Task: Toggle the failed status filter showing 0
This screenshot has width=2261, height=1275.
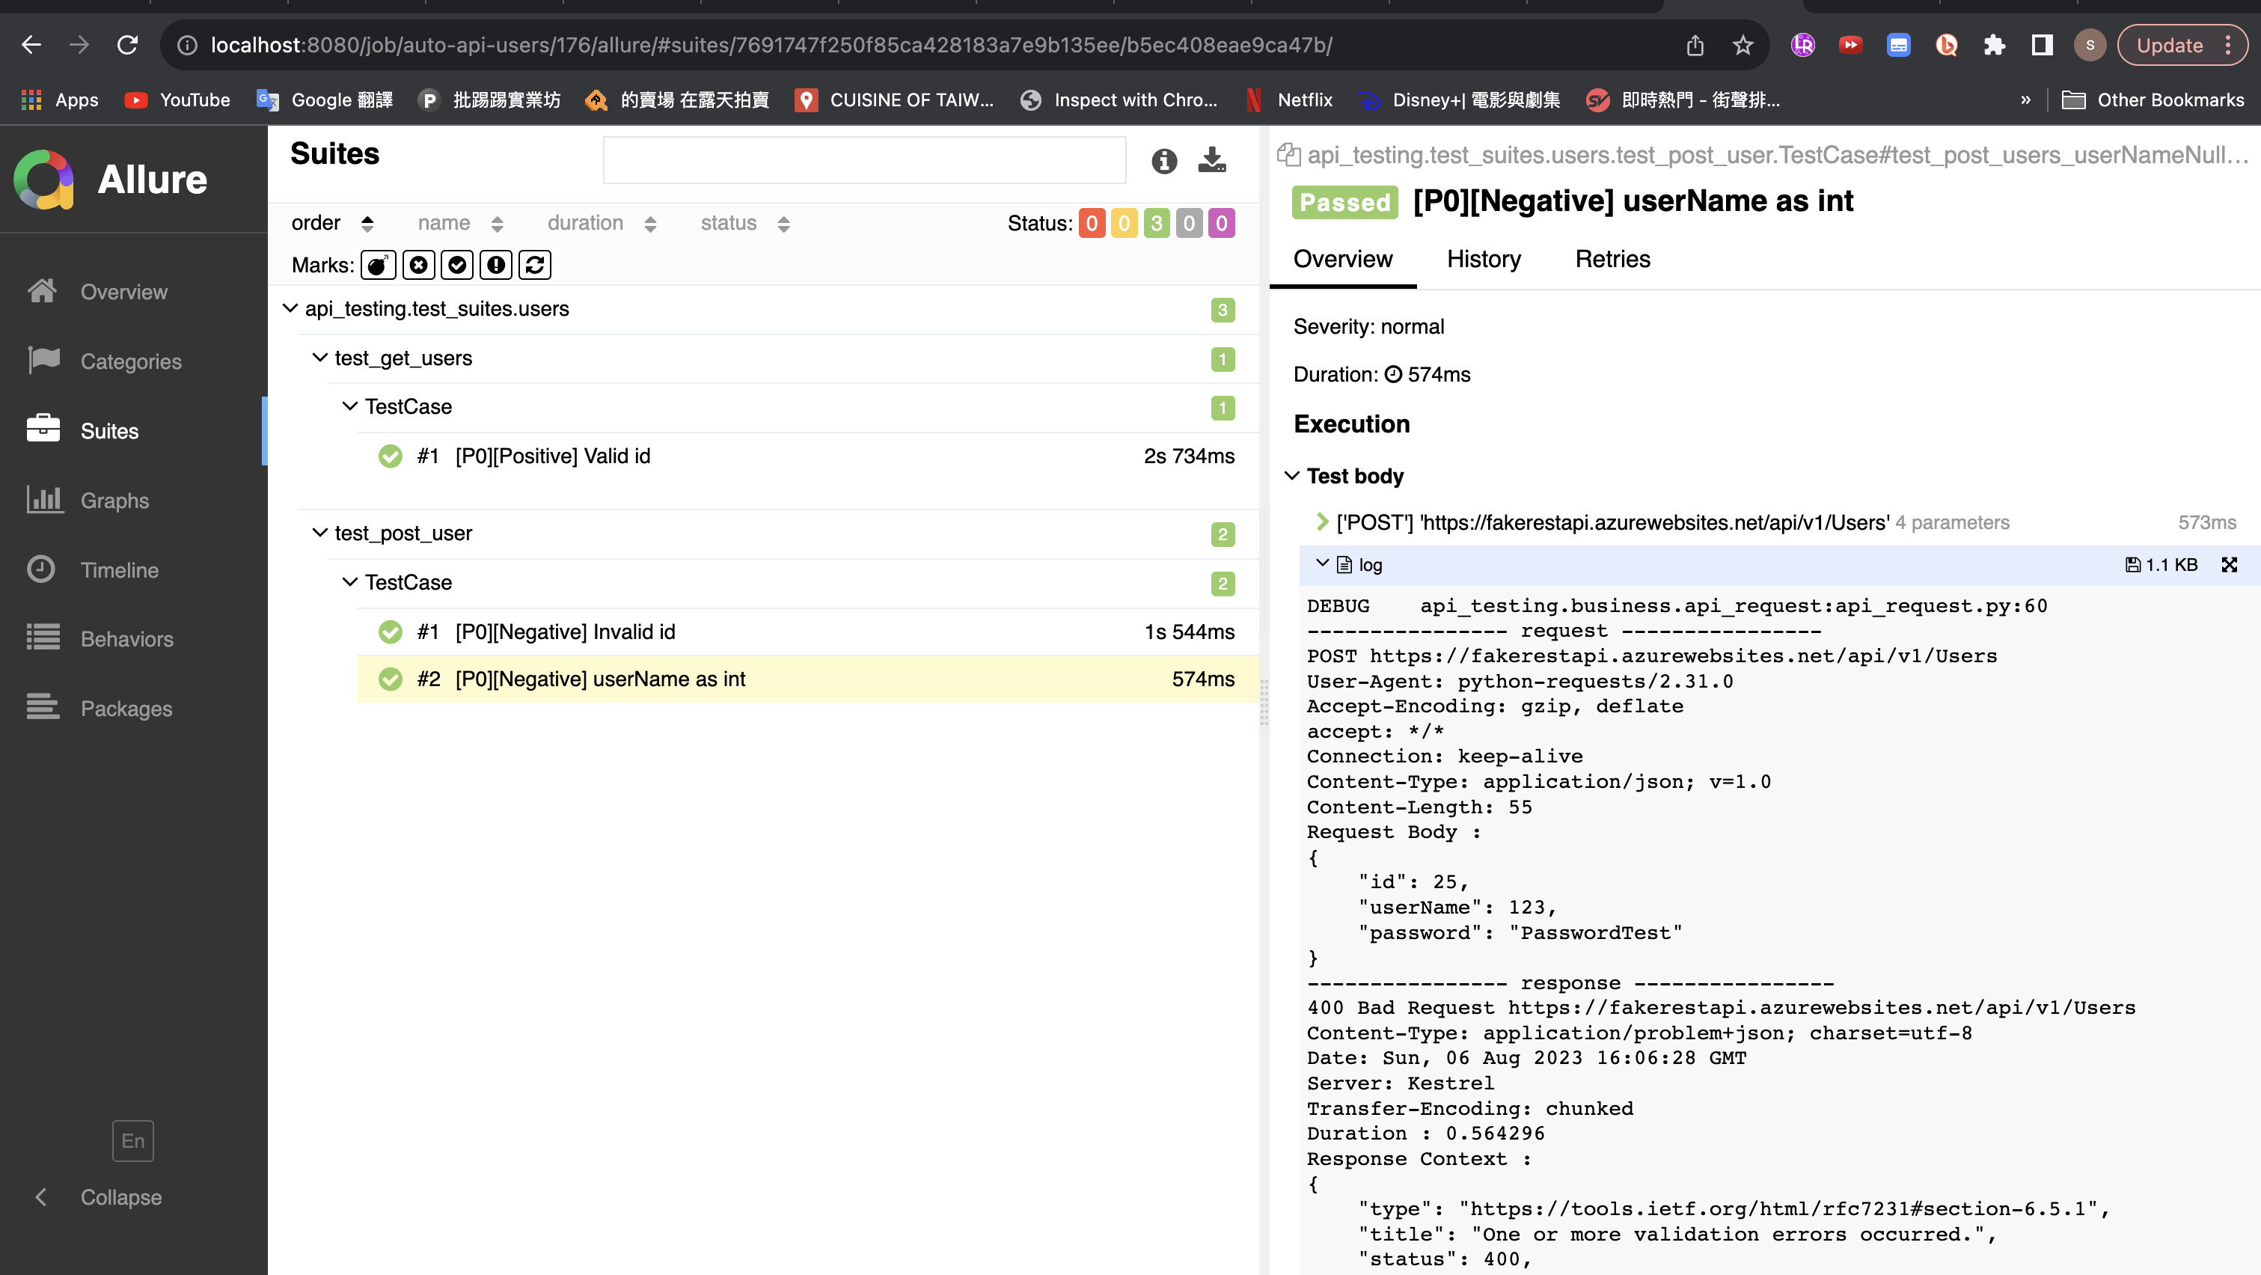Action: pos(1091,224)
